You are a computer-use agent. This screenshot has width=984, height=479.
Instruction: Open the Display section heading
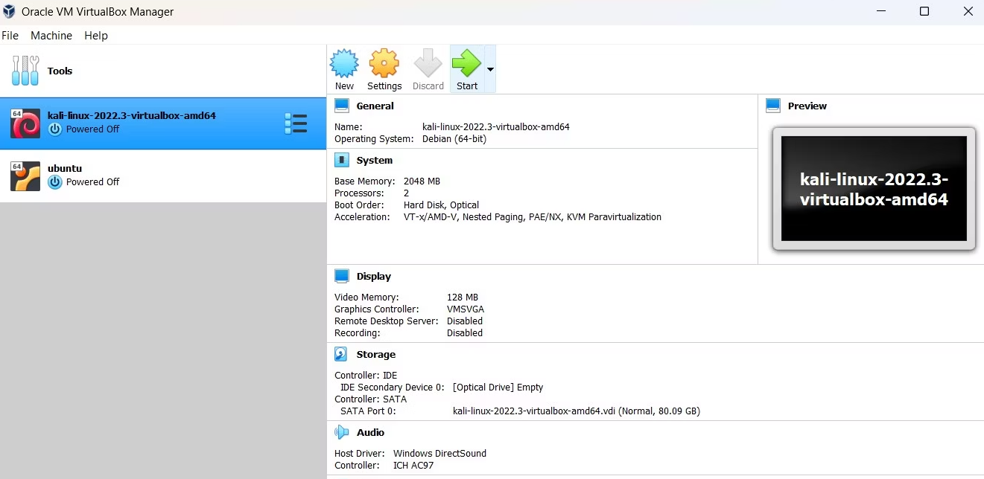pyautogui.click(x=373, y=276)
